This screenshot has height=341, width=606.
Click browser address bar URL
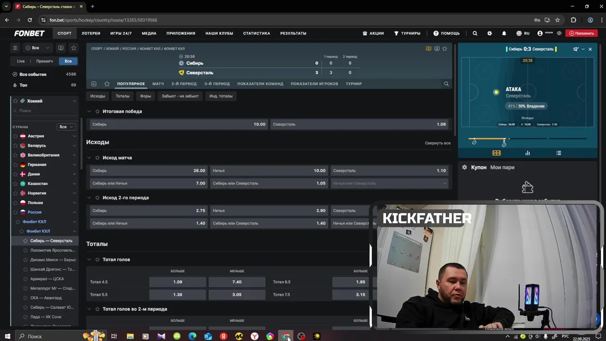tap(103, 20)
